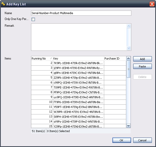Sort items by Key column header
156x147 pixels.
78,58
